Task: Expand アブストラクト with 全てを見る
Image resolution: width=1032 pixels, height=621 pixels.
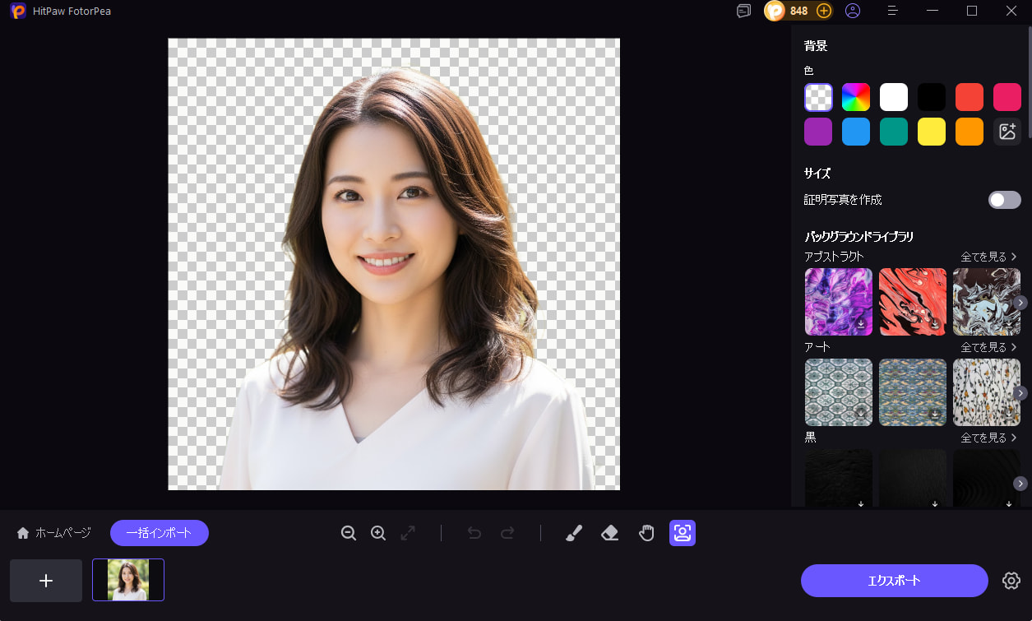Action: click(x=988, y=257)
